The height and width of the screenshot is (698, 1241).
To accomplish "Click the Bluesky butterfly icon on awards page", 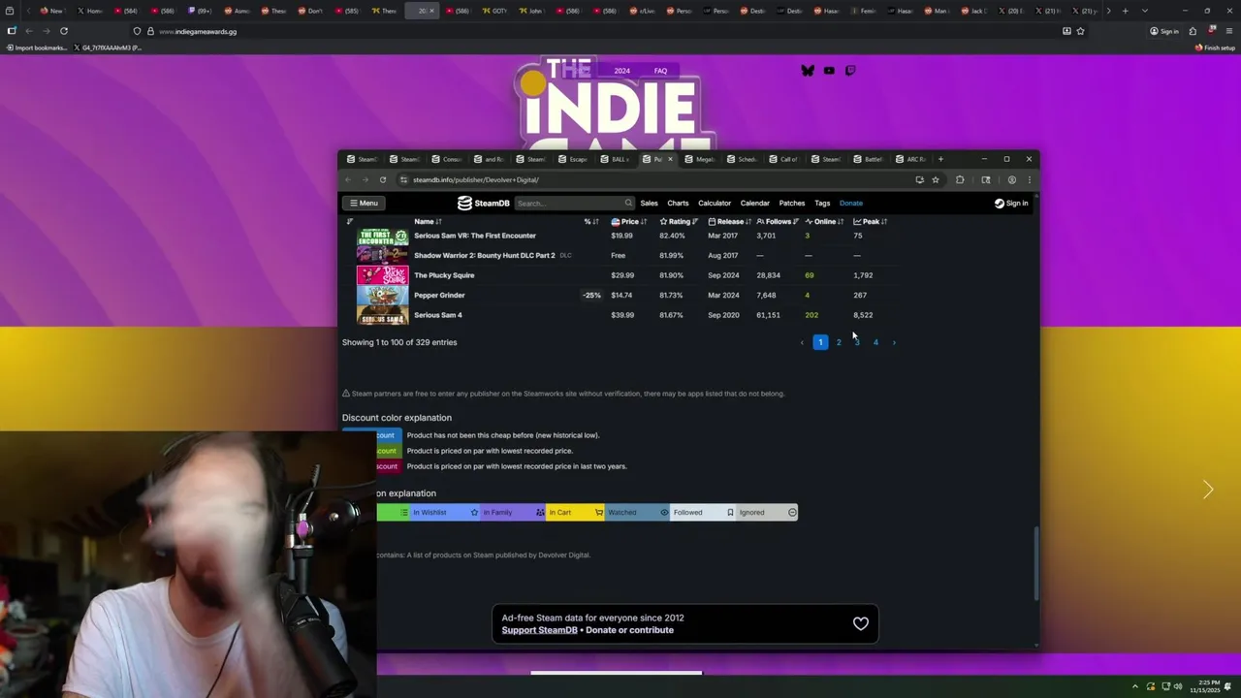I will coord(808,71).
